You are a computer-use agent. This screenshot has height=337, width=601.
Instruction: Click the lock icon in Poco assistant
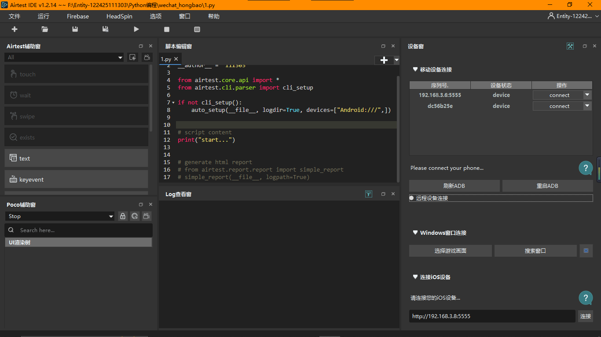tap(123, 216)
